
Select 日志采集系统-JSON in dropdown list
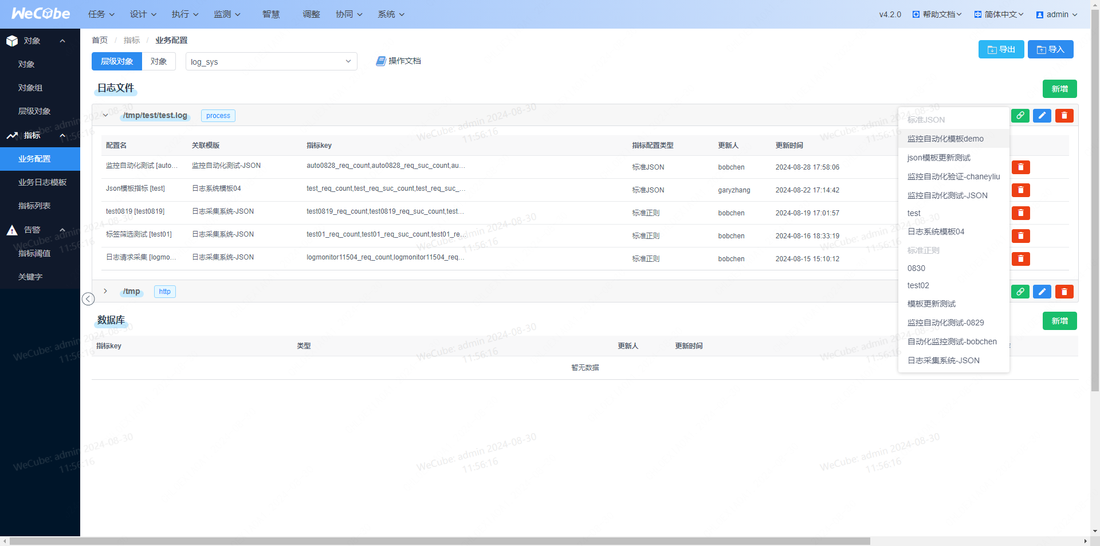[x=954, y=360]
